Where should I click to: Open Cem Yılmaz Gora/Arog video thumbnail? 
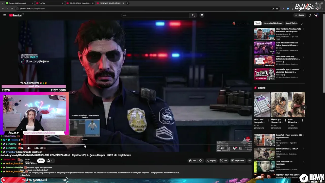tap(264, 61)
